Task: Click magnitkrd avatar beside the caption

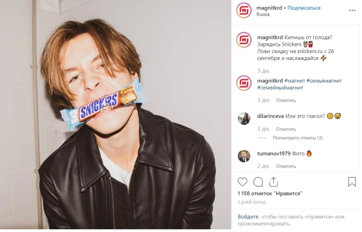Action: 243,40
